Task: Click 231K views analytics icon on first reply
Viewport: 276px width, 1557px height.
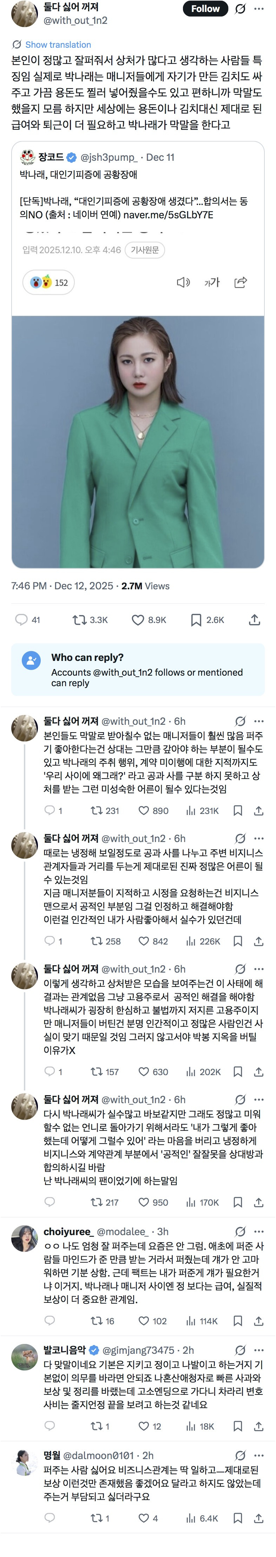Action: click(x=191, y=811)
